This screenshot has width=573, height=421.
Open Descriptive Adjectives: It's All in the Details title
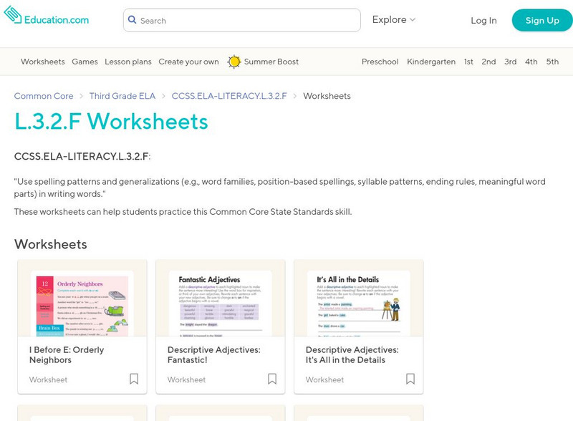(352, 355)
